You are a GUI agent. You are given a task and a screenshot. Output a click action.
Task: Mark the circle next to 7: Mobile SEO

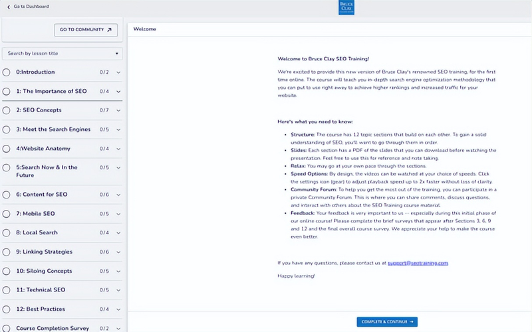tap(7, 214)
